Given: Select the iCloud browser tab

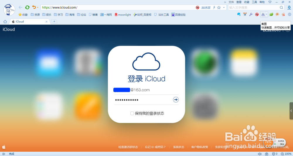Looking at the screenshot, I should 30,21.
